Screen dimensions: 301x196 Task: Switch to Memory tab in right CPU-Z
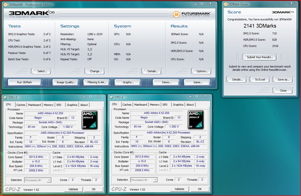[x=155, y=105]
